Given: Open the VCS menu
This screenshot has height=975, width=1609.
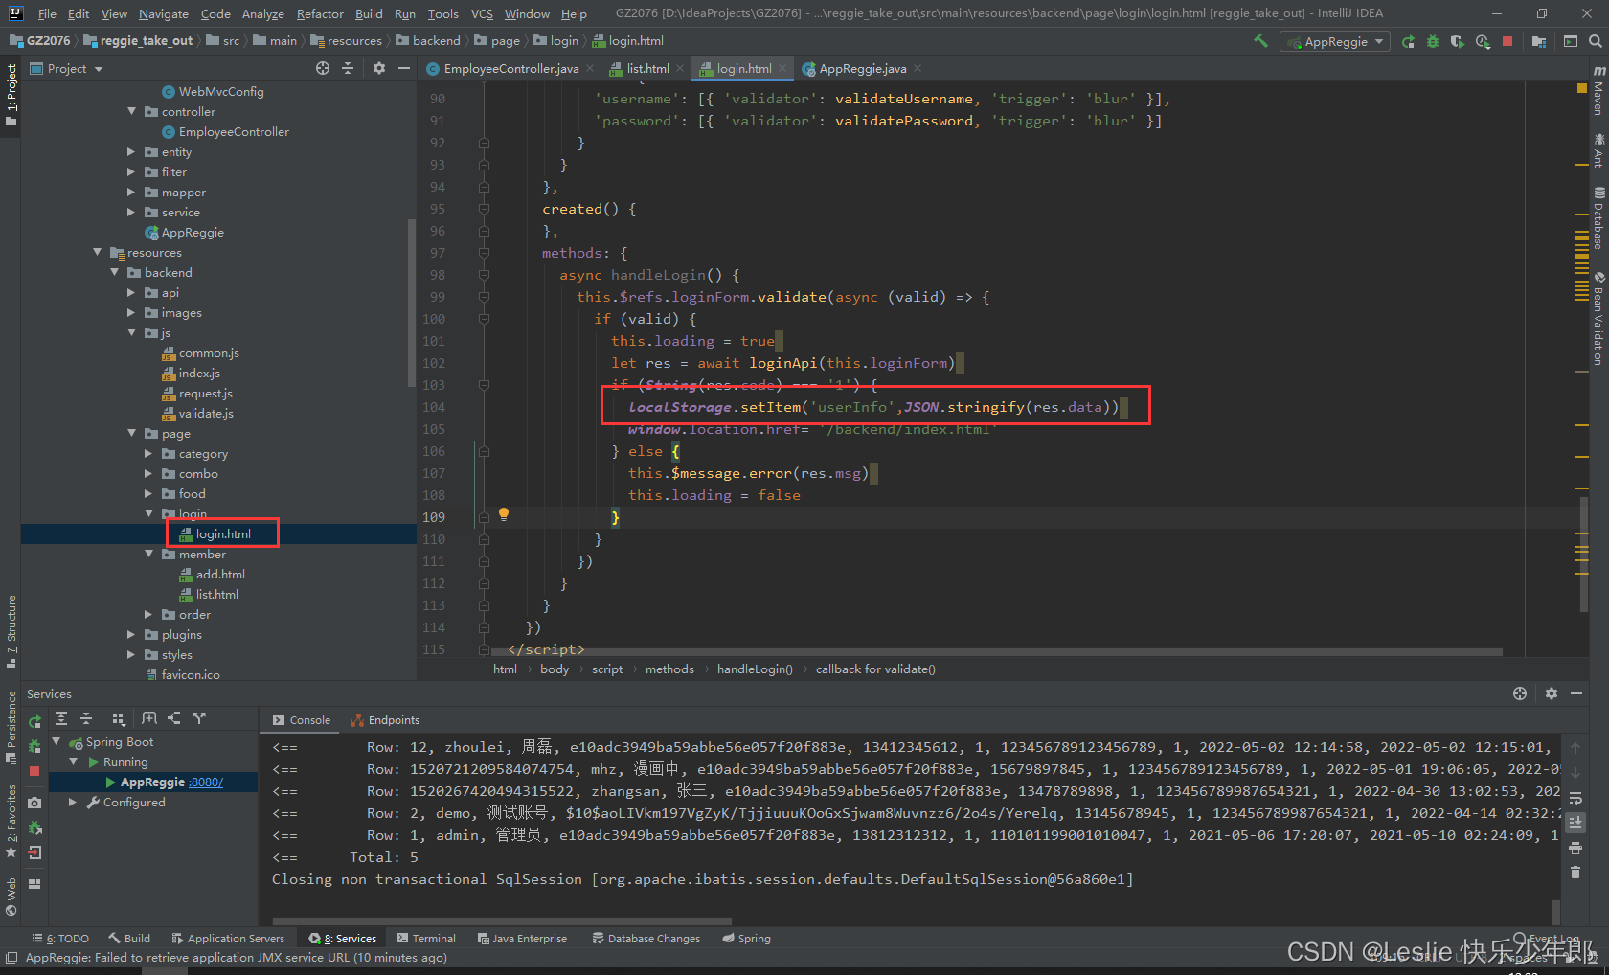Looking at the screenshot, I should (x=482, y=13).
